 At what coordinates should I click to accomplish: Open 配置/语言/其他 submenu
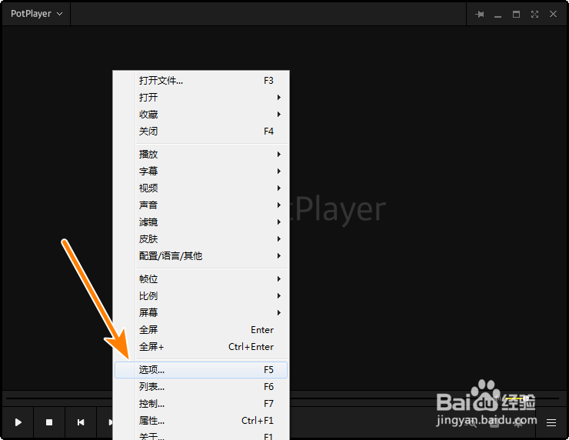(x=201, y=256)
